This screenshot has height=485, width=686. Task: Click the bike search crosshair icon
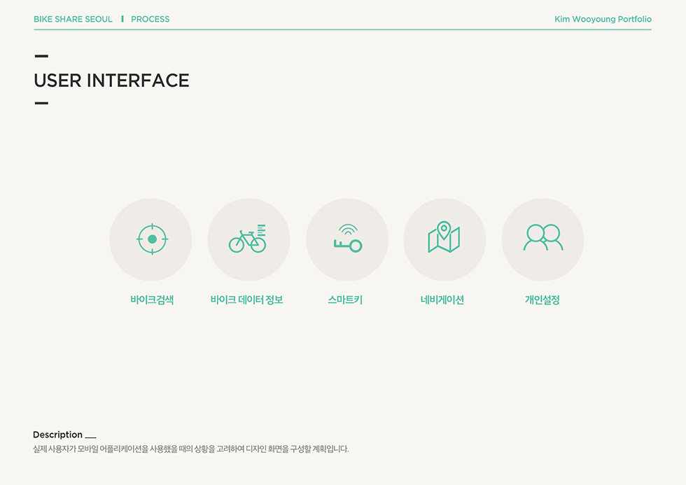pyautogui.click(x=151, y=239)
